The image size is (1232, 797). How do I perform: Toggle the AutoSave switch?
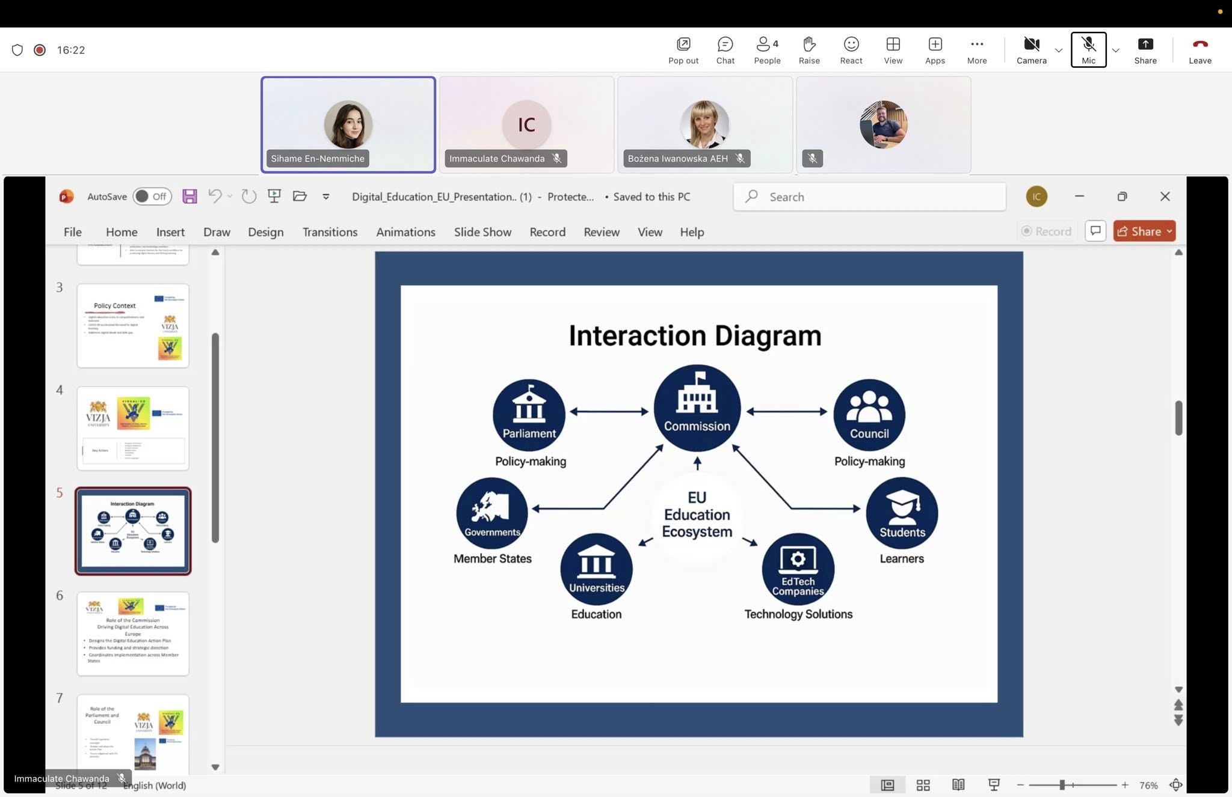point(152,197)
